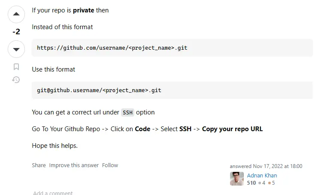Click the bold word private
Image resolution: width=318 pixels, height=195 pixels.
(83, 10)
